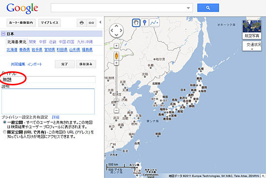Switch to the 関東 tab
The width and height of the screenshot is (266, 178).
coord(32,42)
